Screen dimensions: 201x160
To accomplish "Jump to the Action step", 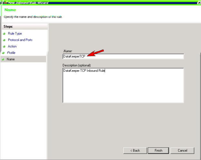I will point(12,46).
